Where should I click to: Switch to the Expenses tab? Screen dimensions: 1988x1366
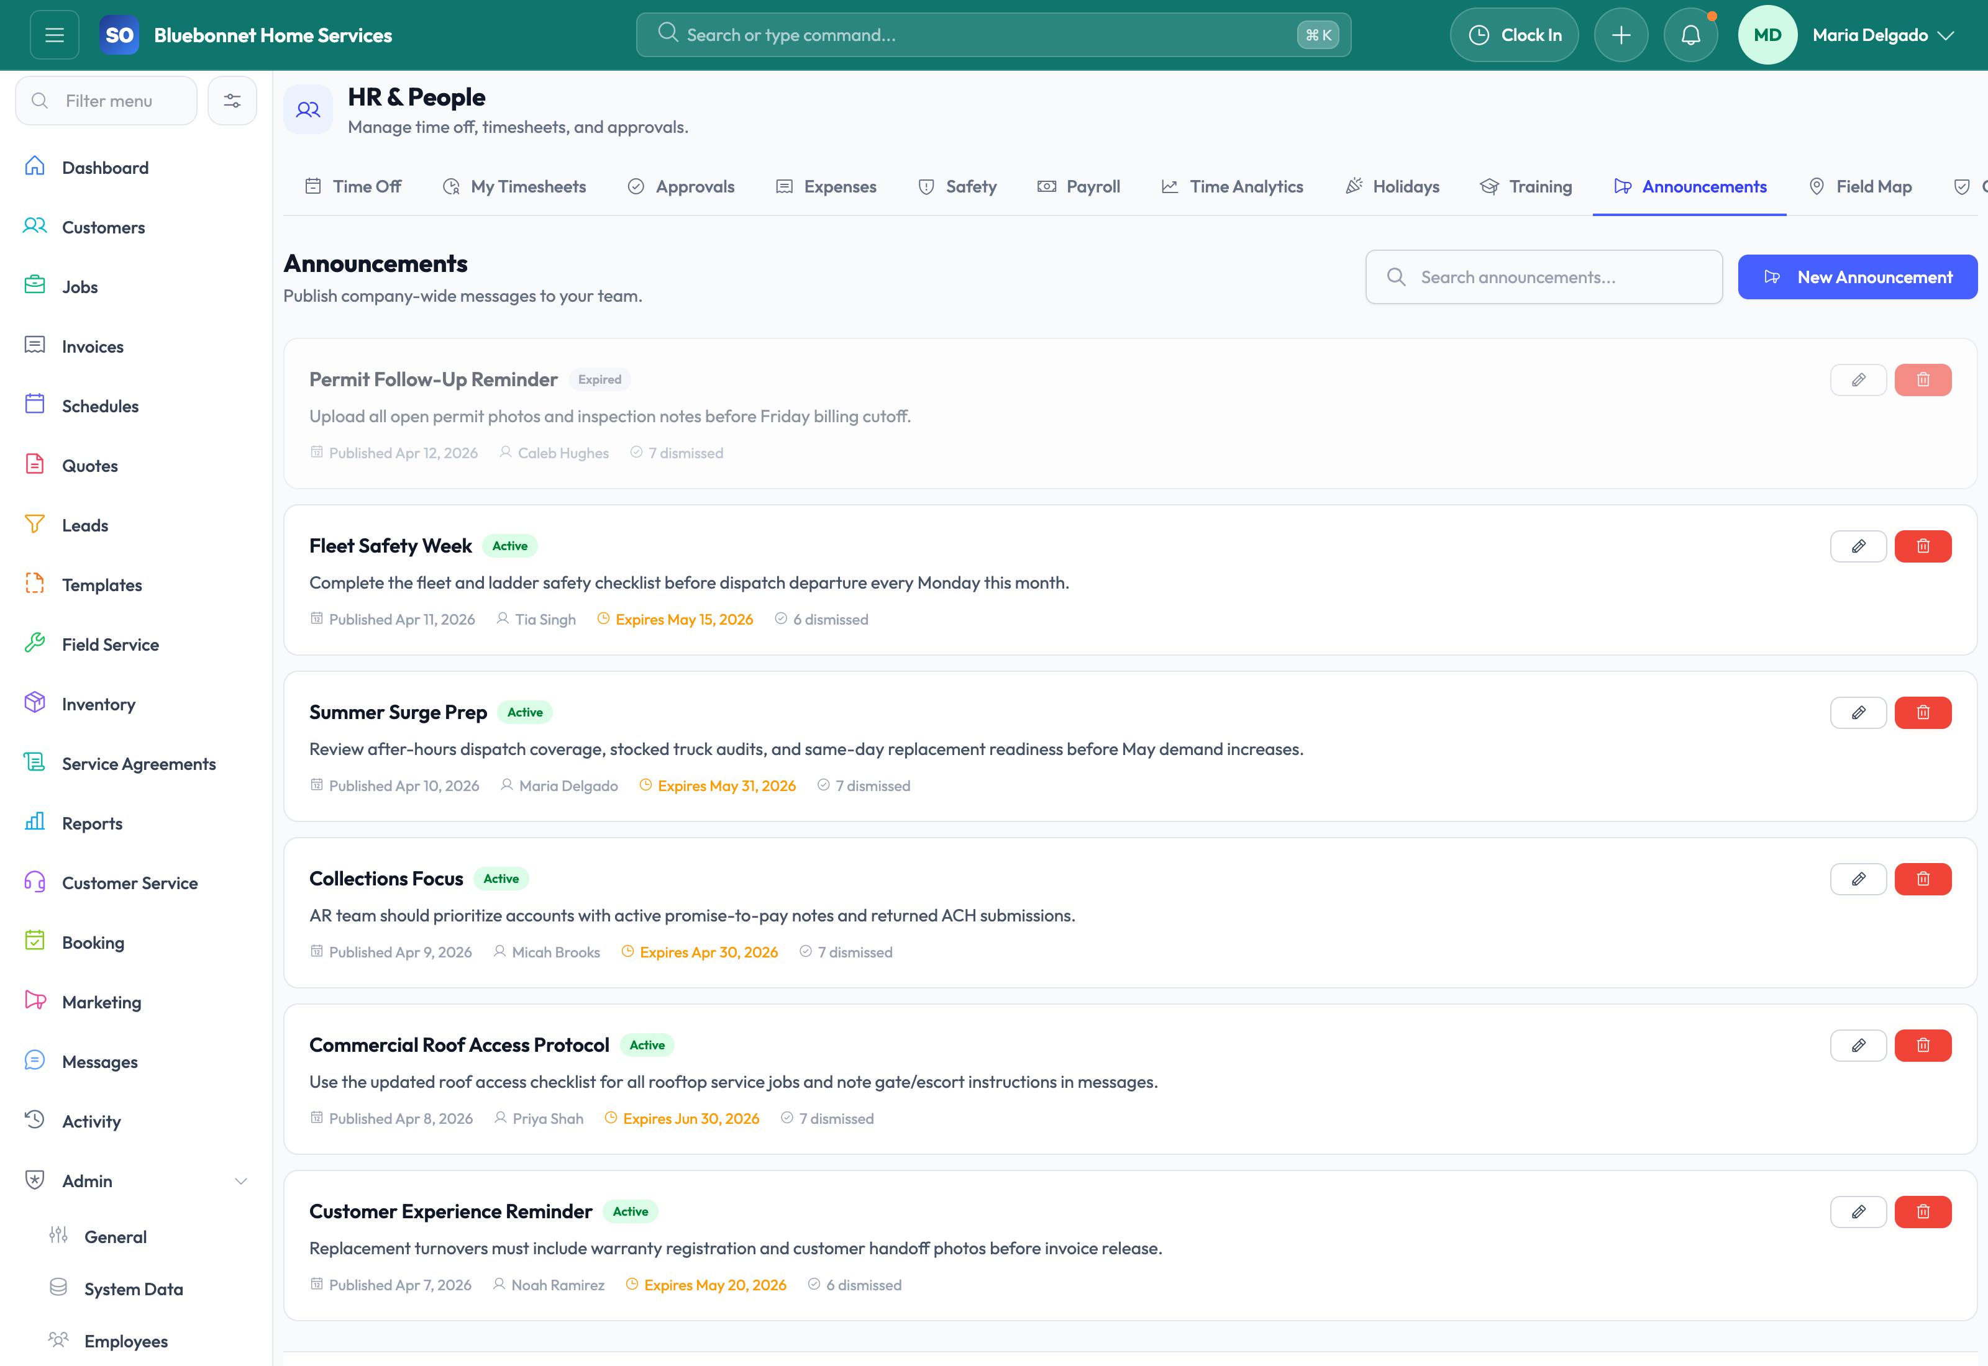(826, 187)
